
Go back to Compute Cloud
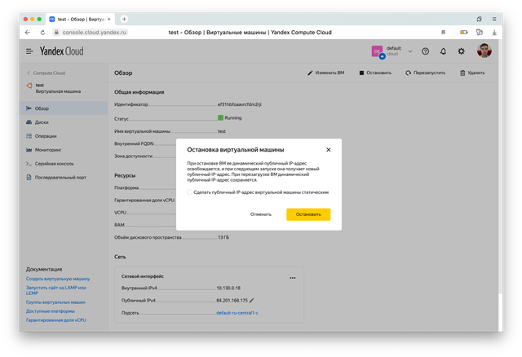[x=47, y=73]
